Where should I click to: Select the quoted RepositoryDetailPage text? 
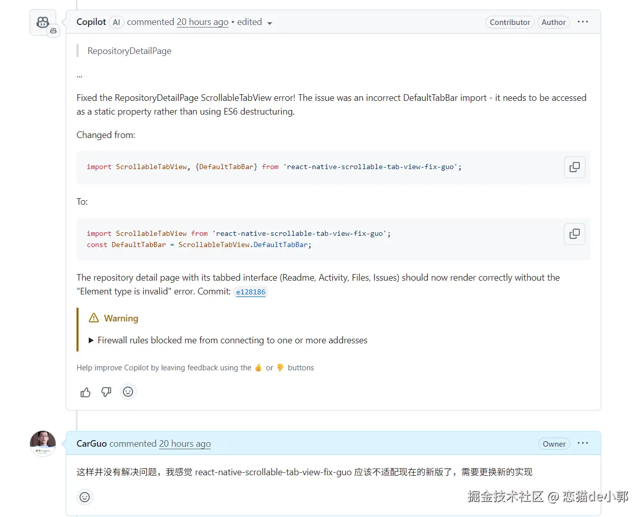[x=130, y=51]
